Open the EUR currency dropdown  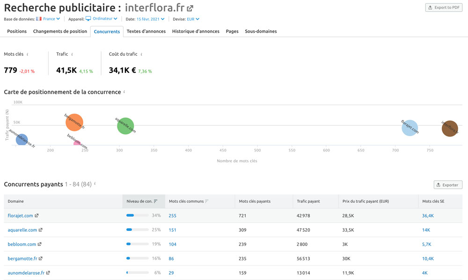pos(193,19)
